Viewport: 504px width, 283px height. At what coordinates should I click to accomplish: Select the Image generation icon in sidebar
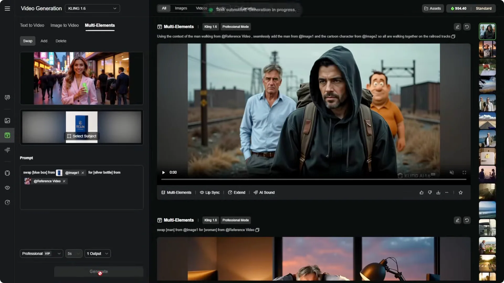point(7,121)
